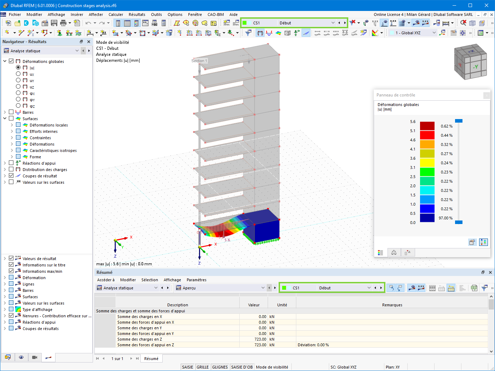Uncheck Coupes de résultat checkbox

pyautogui.click(x=11, y=176)
